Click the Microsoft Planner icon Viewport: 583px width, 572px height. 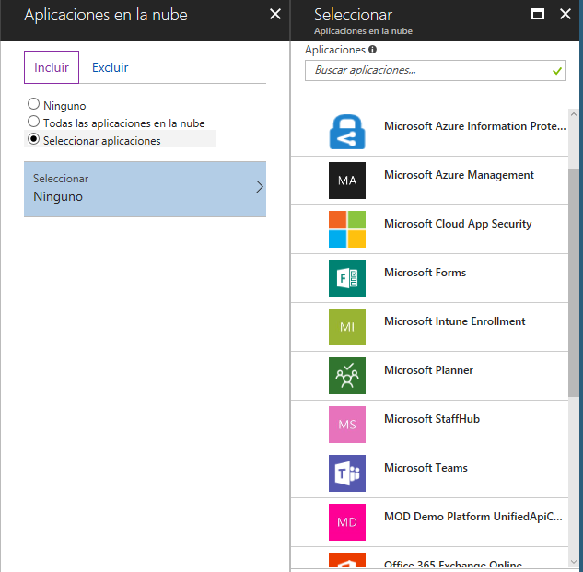click(x=347, y=376)
